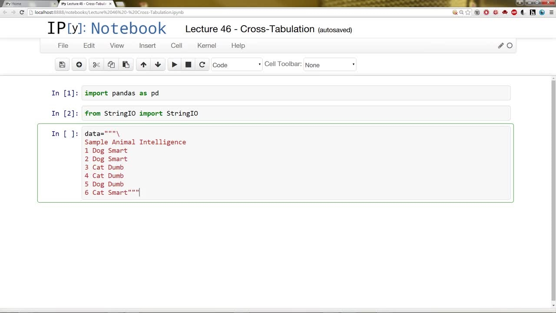Open the Cell menu
556x313 pixels.
point(176,46)
